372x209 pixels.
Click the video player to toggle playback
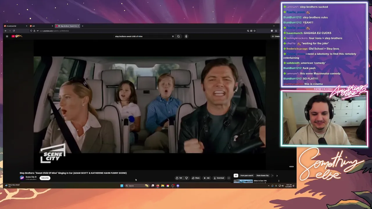point(149,105)
